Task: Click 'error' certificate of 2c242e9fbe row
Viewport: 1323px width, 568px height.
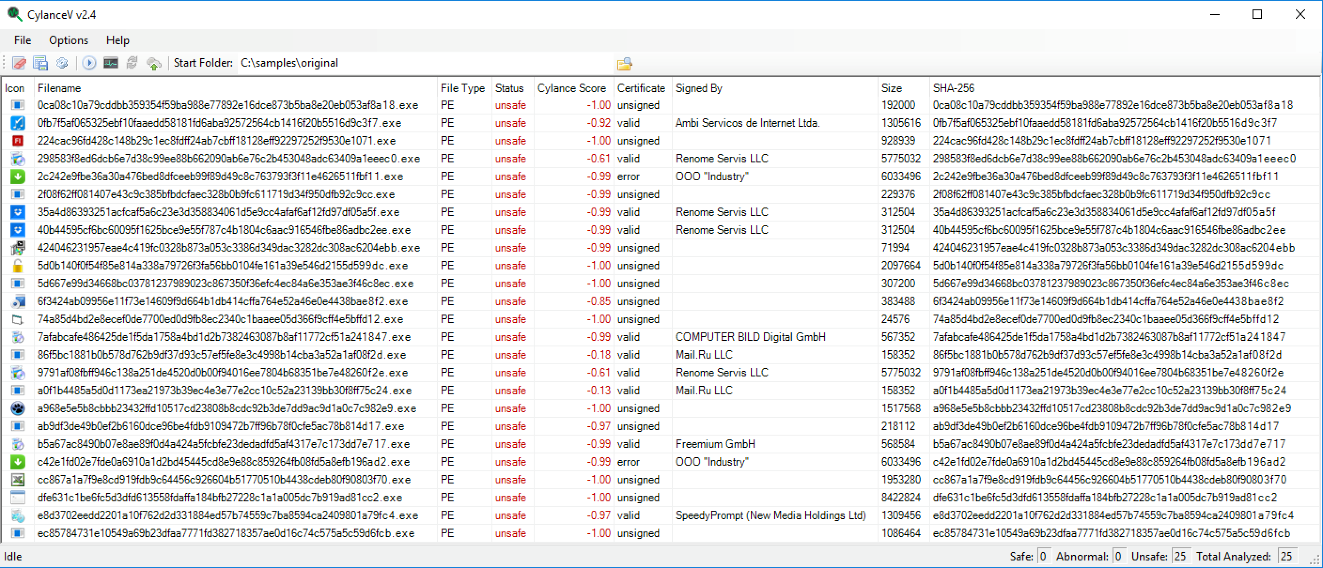Action: 628,177
